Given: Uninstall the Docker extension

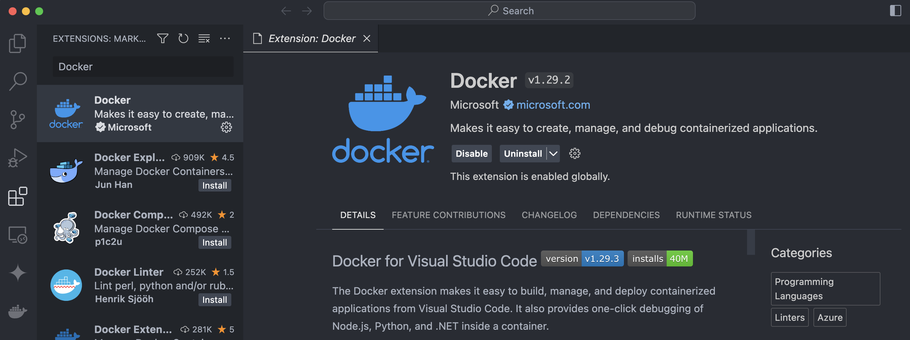Looking at the screenshot, I should (522, 153).
